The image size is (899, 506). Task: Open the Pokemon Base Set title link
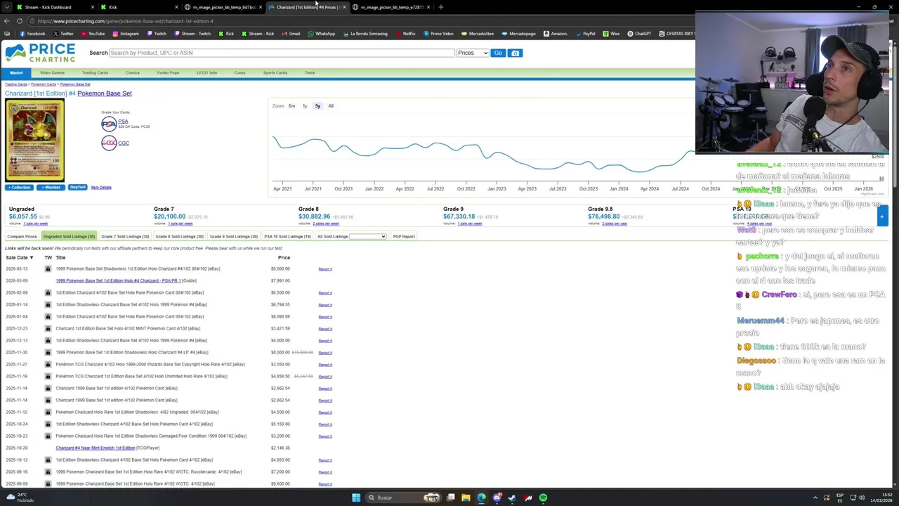[105, 93]
